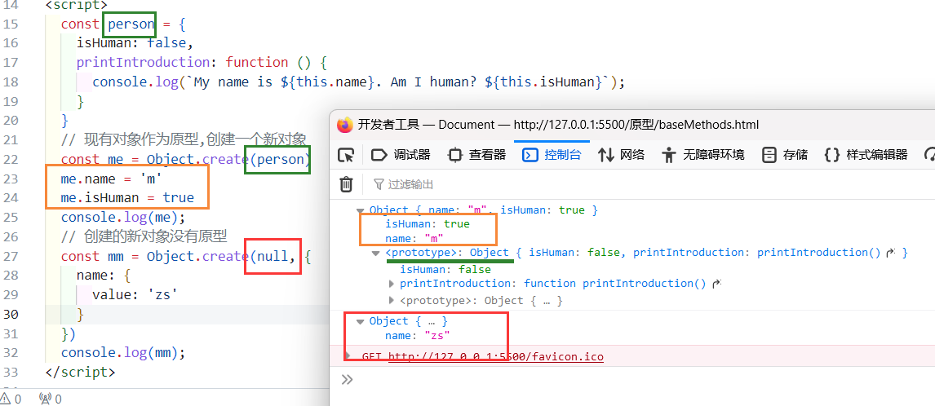Click the name: "m" property row

point(415,239)
